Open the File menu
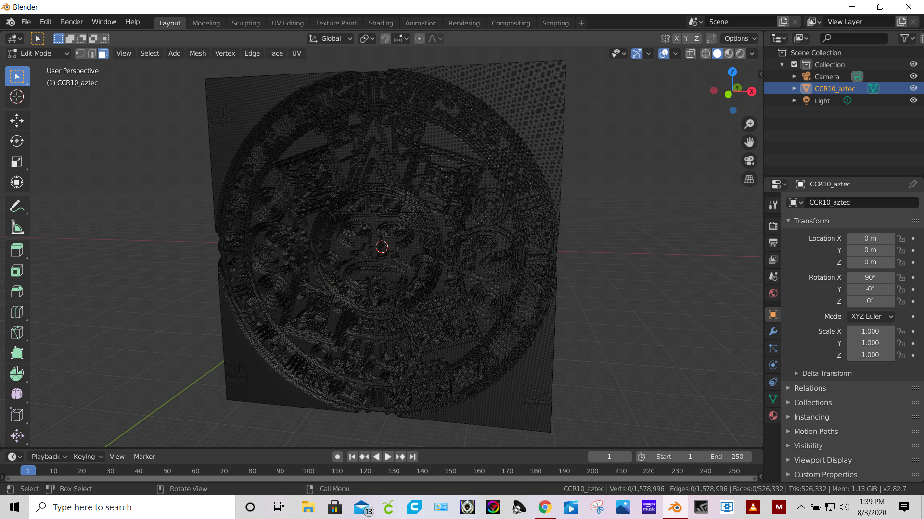924x519 pixels. (26, 22)
